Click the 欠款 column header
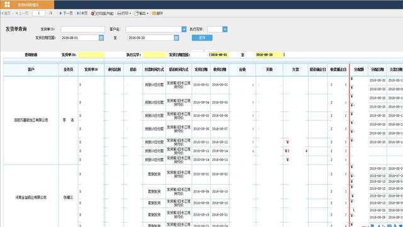403x227 pixels. (x=295, y=69)
